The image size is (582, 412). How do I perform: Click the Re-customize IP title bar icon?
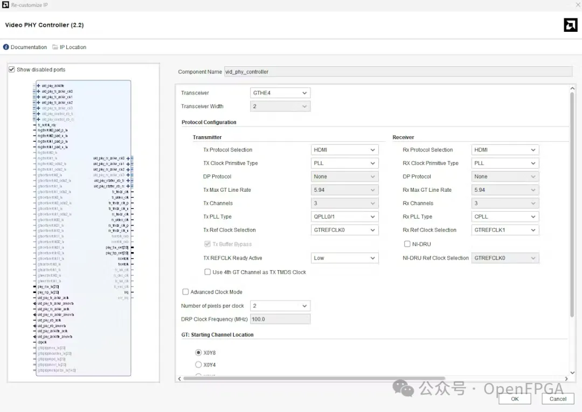coord(5,5)
